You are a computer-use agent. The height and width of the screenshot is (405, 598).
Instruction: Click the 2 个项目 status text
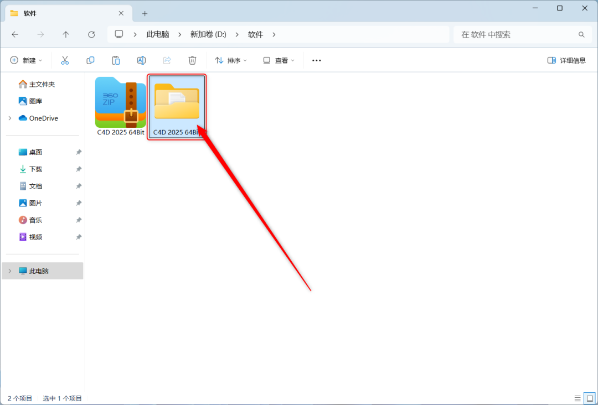[x=20, y=398]
